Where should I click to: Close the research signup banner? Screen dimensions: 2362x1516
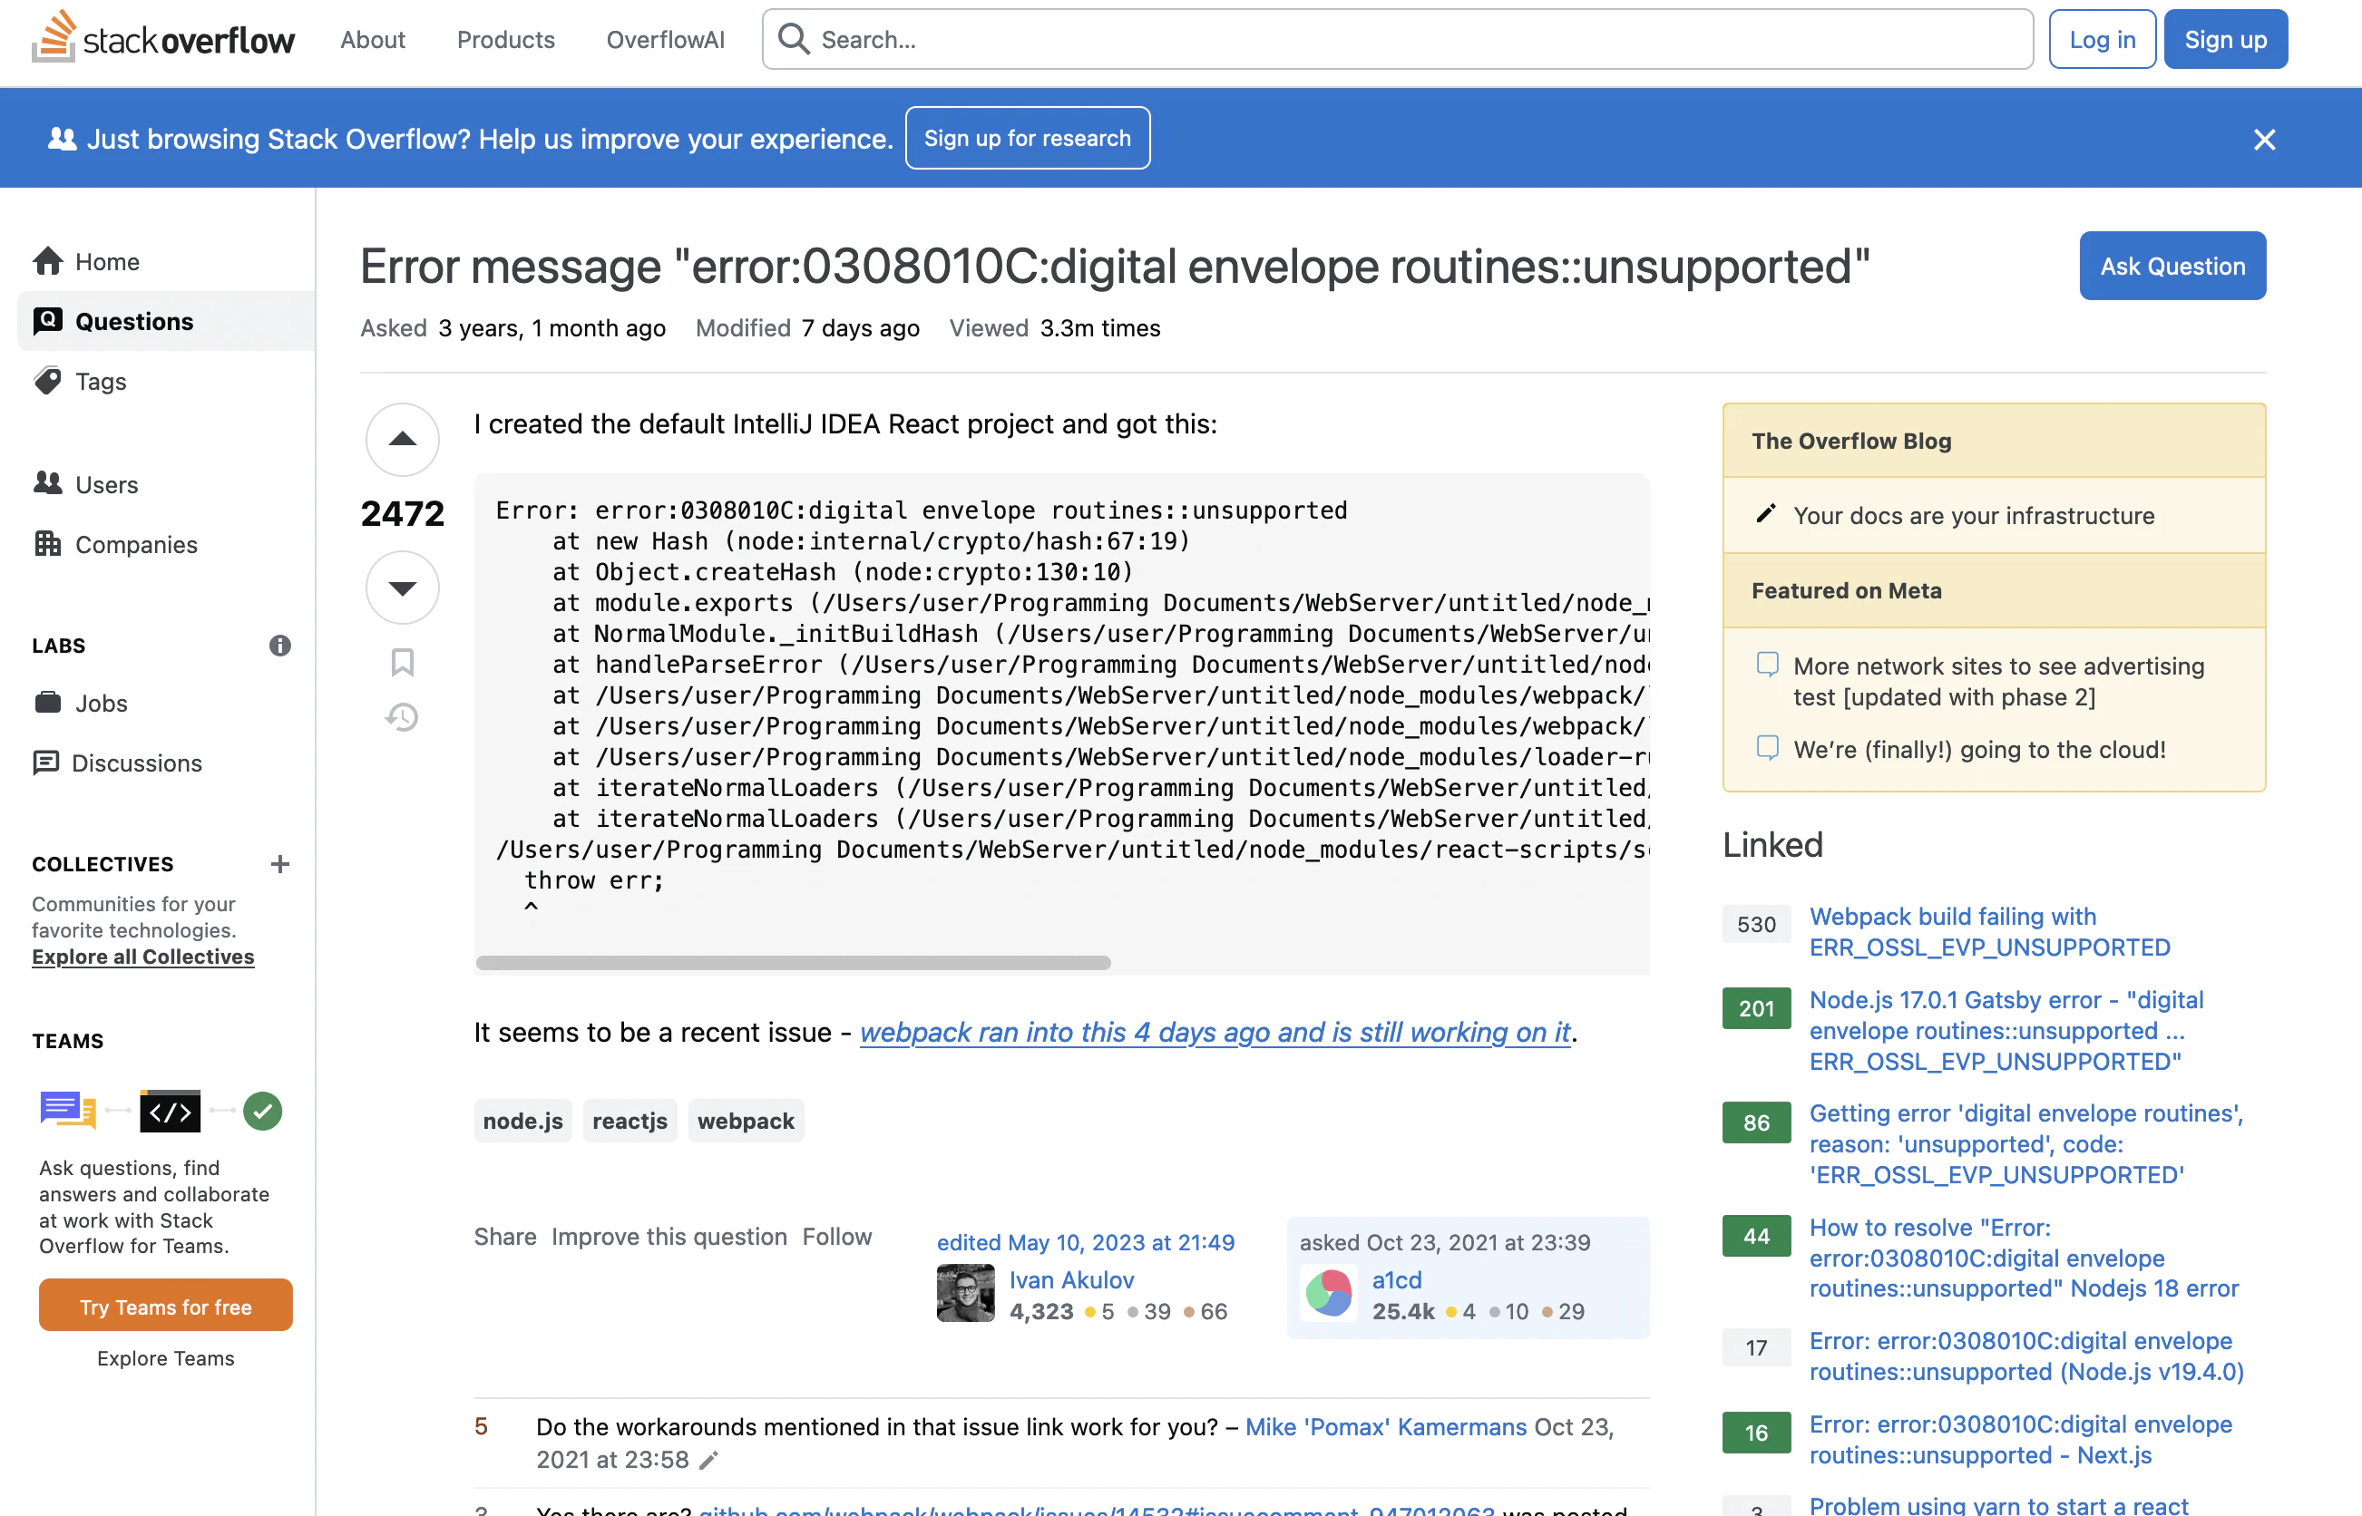click(2263, 140)
